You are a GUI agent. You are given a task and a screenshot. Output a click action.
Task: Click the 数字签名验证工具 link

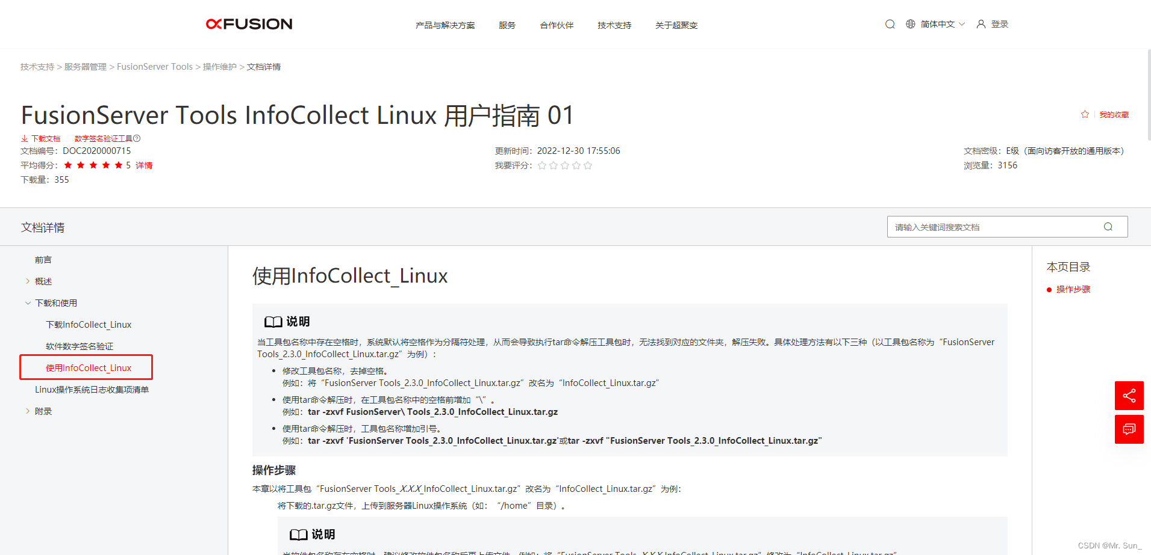[x=103, y=138]
